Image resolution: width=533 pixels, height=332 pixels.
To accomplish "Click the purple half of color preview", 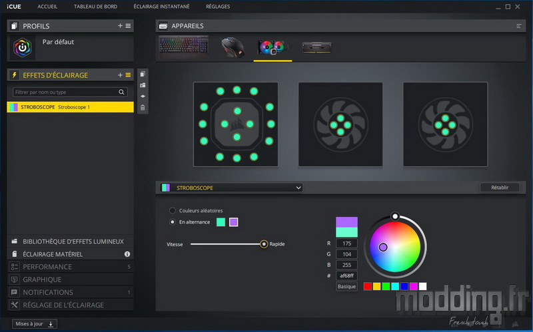I will (346, 222).
